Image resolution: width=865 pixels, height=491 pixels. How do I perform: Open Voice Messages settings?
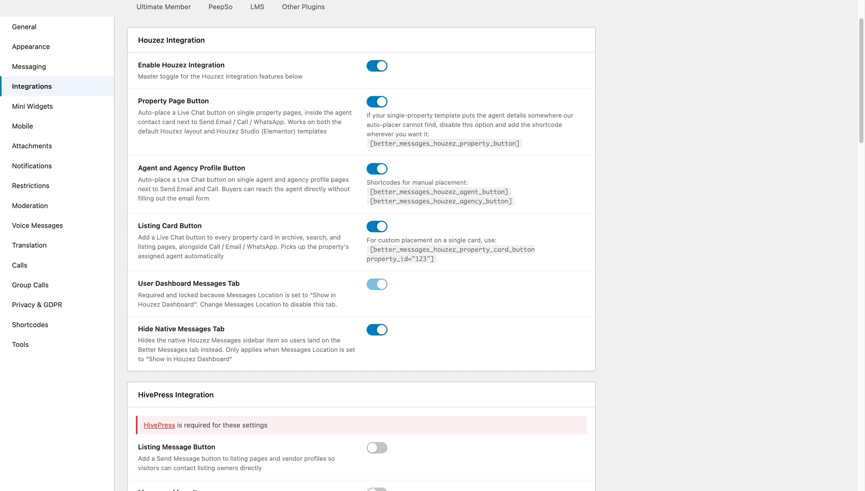point(57,225)
